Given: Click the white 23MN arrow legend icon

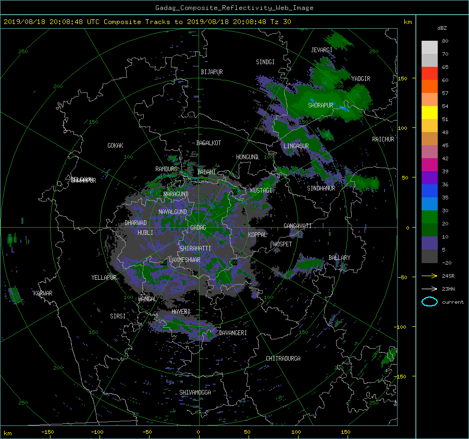Looking at the screenshot, I should coord(429,289).
